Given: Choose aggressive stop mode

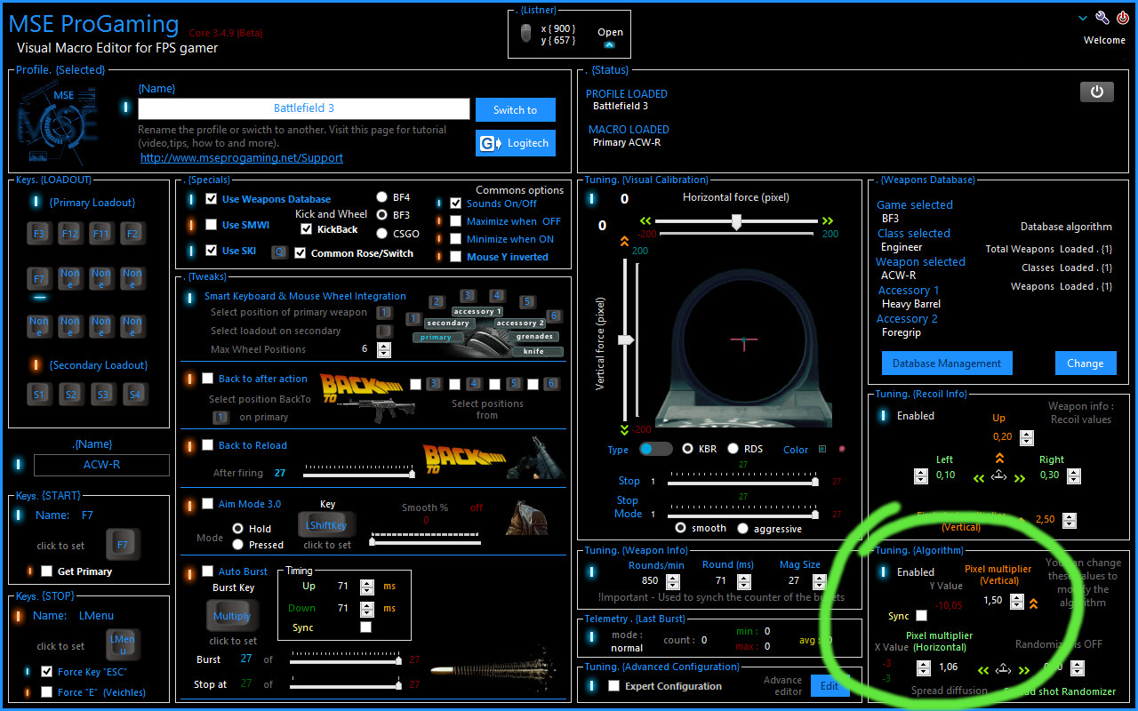Looking at the screenshot, I should point(743,528).
